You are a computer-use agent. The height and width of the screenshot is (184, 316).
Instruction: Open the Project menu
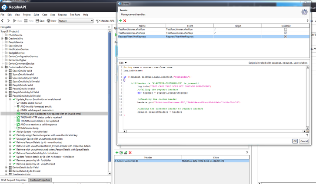click(27, 14)
